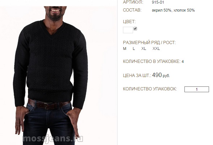Click the КОЛИЧЕСТВО В УПАКОВКЕ label

coord(152,61)
